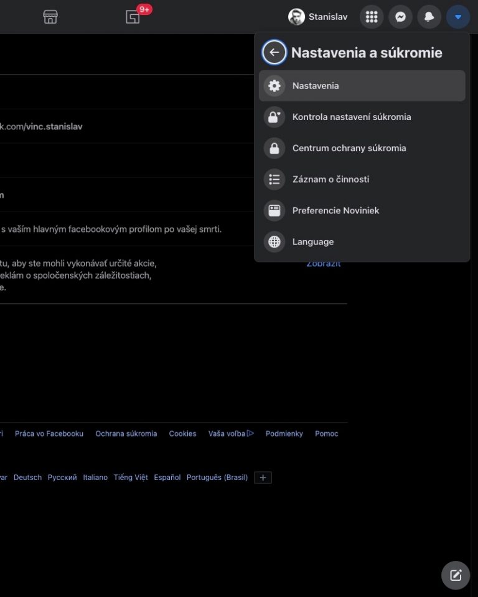
Task: Collapse the account dropdown arrow
Action: [458, 17]
